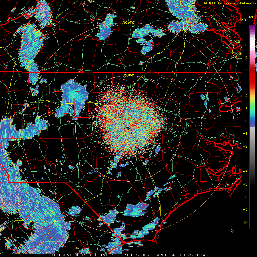Click the "4" value on the color scale
Image resolution: width=257 pixels, height=257 pixels.
coord(246,70)
